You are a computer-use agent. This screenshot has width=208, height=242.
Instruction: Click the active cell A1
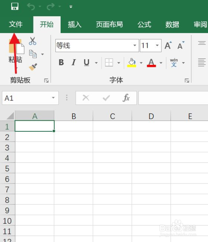(35, 126)
